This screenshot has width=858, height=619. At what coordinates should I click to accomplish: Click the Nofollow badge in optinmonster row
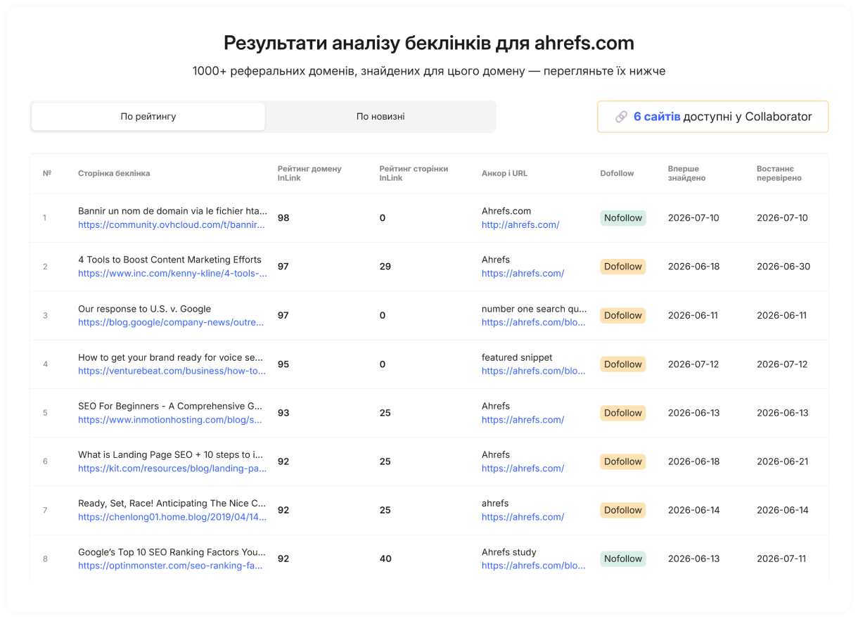[x=623, y=559]
